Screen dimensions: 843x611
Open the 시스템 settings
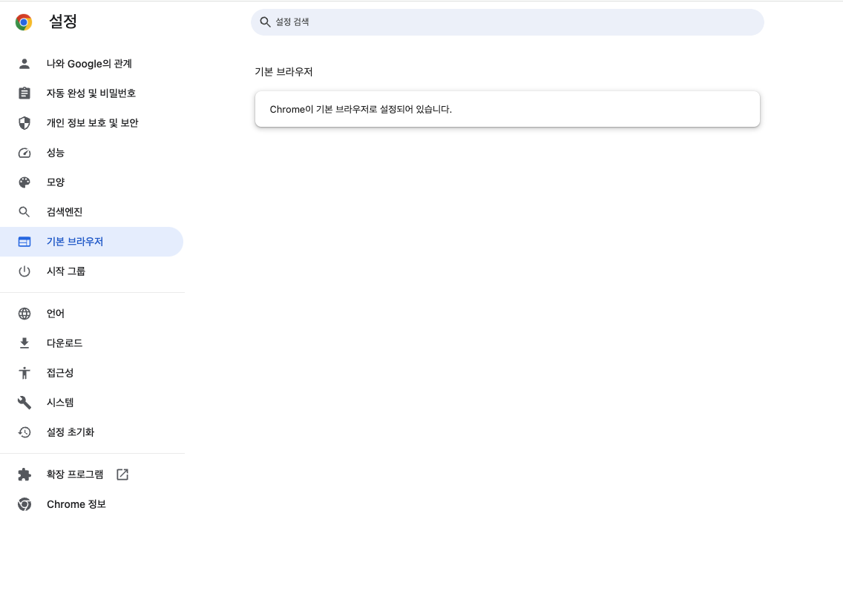click(91, 403)
